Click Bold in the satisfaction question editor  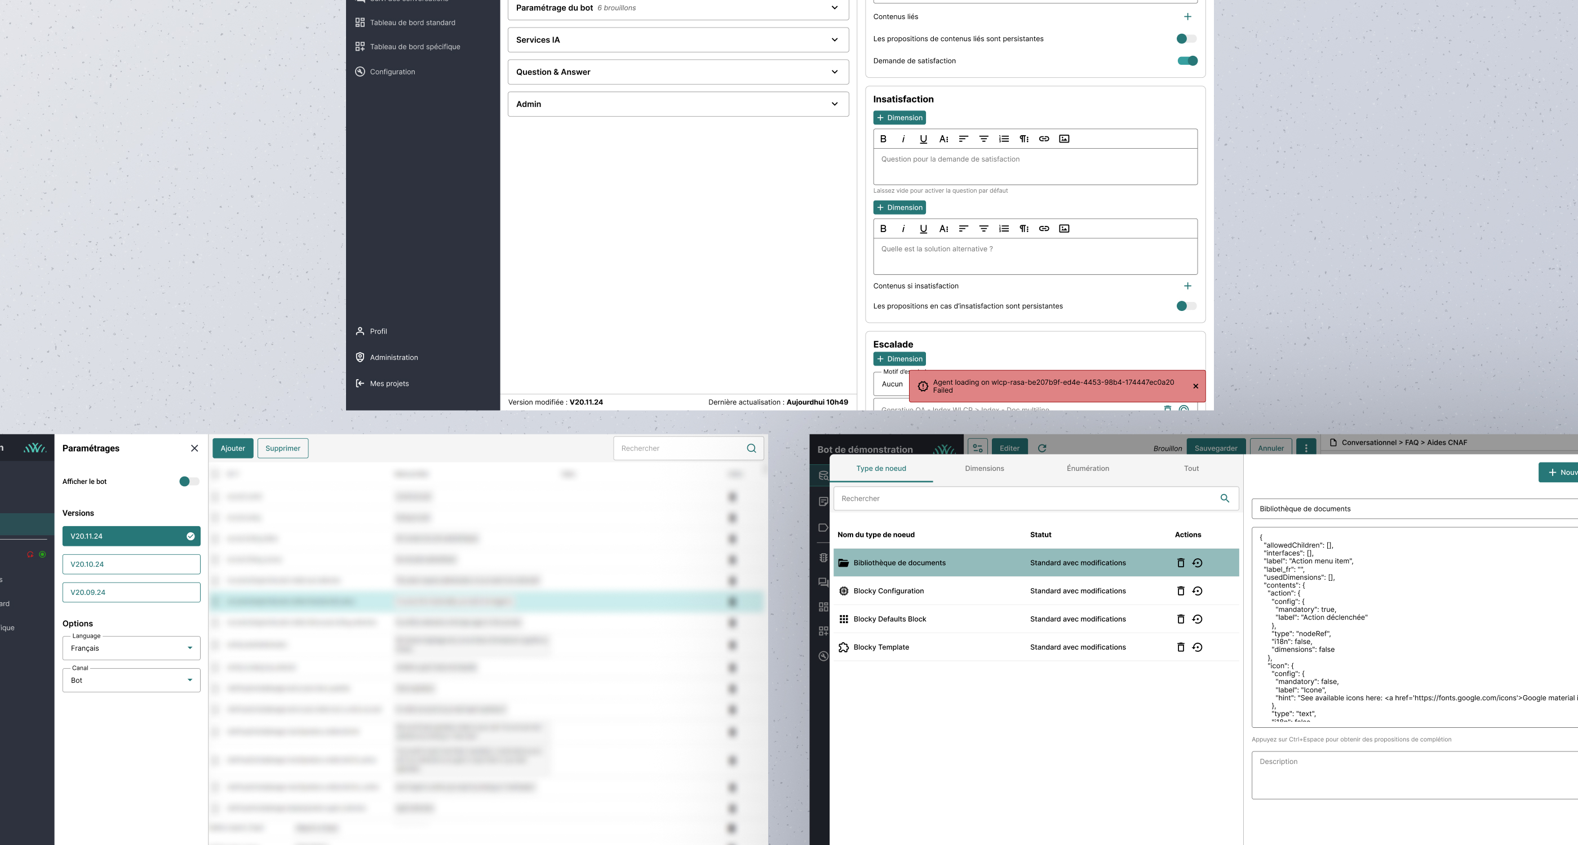click(883, 139)
